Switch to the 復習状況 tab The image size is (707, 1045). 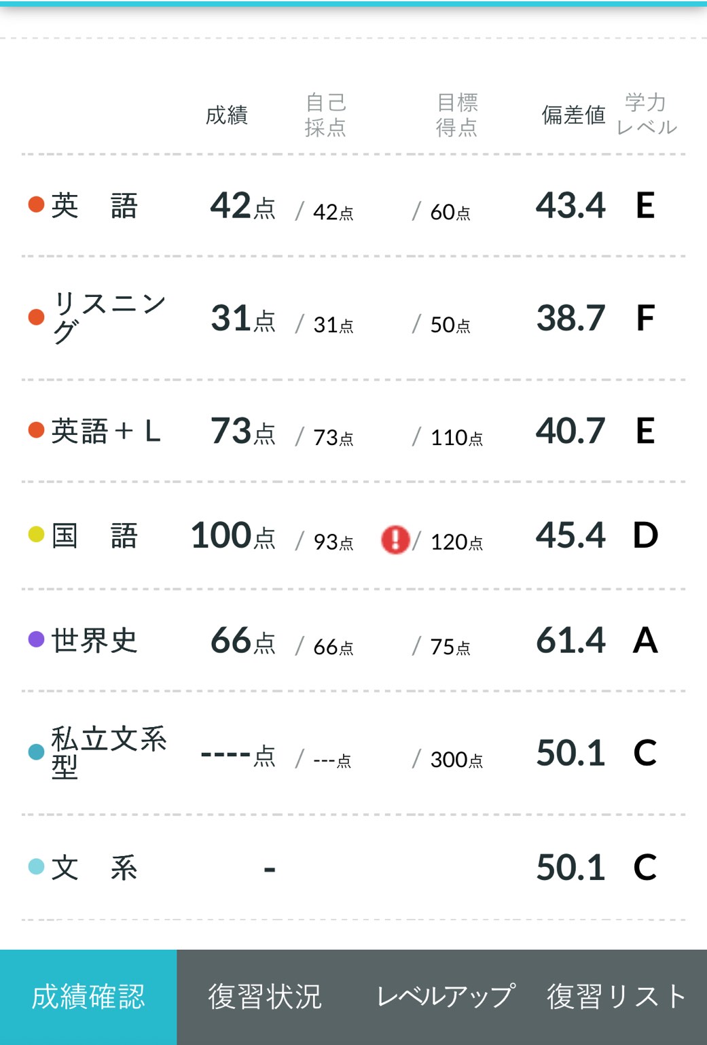[x=265, y=997]
